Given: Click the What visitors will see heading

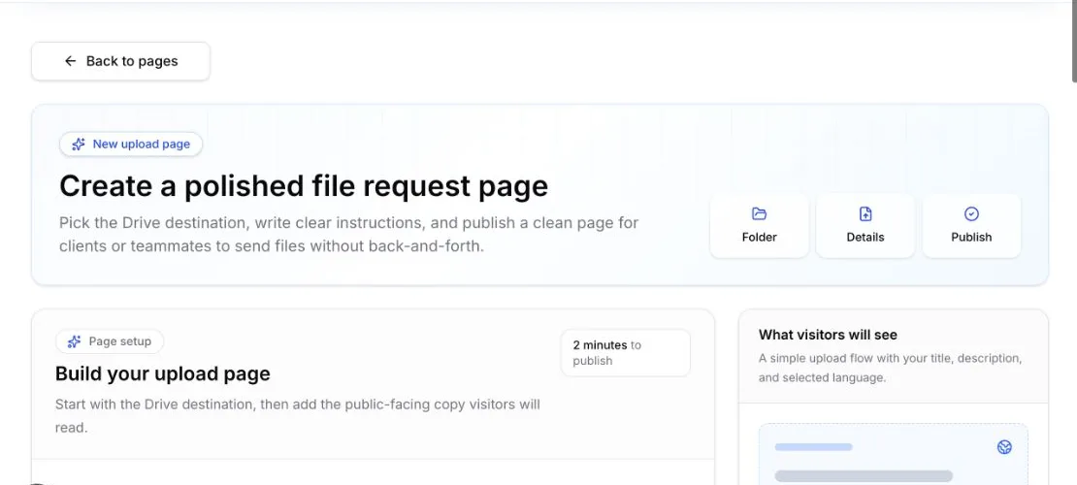Looking at the screenshot, I should pyautogui.click(x=828, y=335).
